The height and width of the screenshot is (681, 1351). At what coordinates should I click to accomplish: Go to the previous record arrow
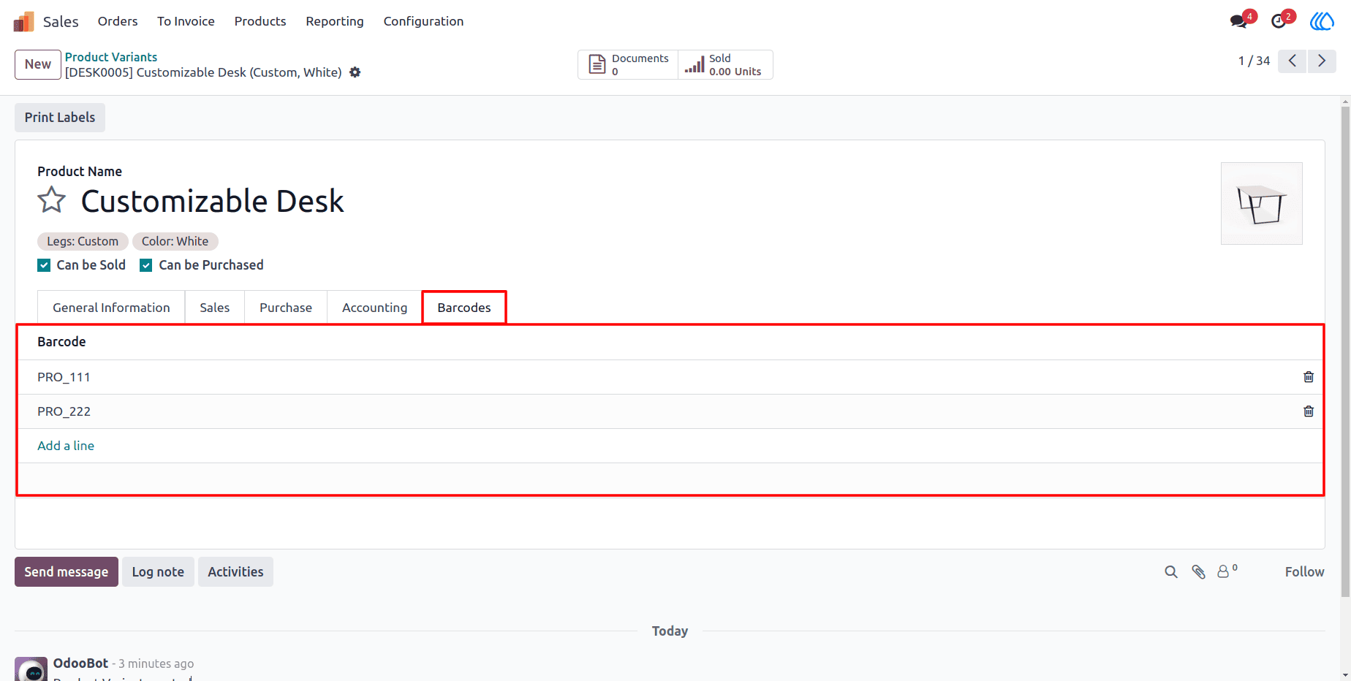point(1293,61)
